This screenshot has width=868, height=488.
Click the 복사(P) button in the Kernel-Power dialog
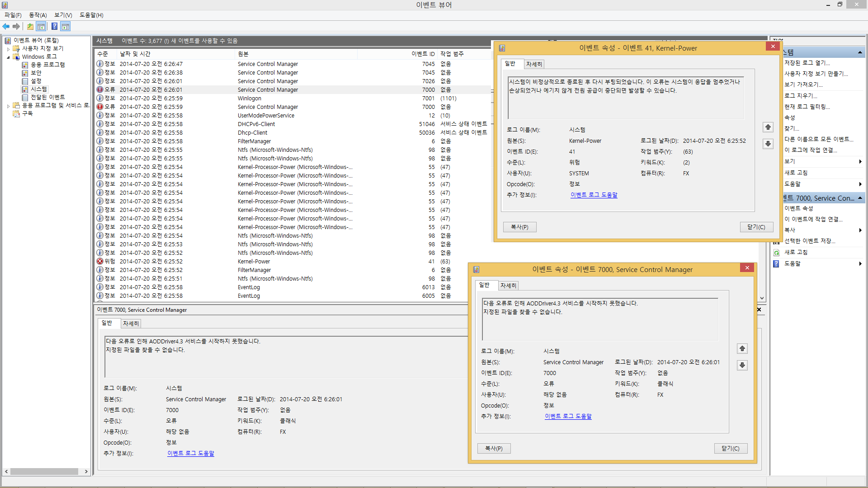[520, 227]
